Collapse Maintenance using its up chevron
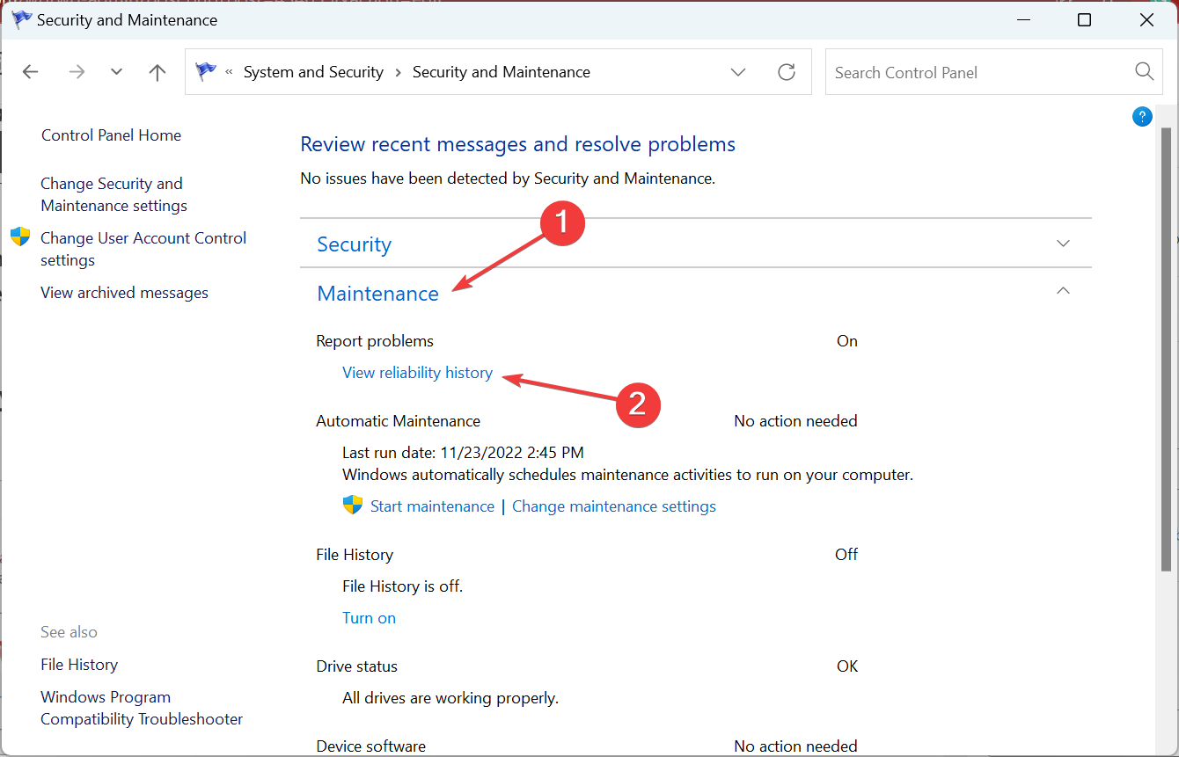Image resolution: width=1179 pixels, height=757 pixels. point(1063,290)
